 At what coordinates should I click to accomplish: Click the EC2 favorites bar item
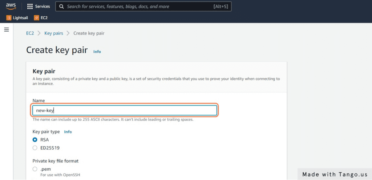coord(41,18)
